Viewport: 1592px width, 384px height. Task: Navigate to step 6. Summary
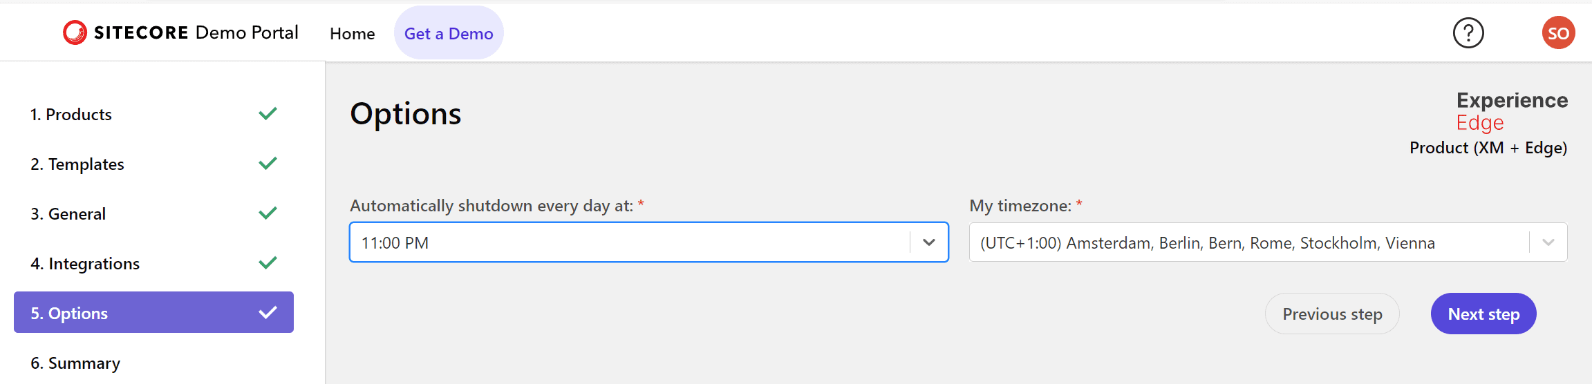point(75,363)
